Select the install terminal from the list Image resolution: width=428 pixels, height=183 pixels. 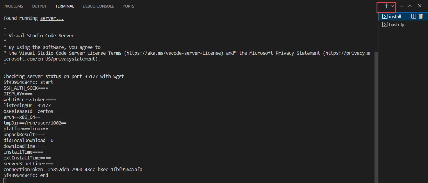[395, 16]
